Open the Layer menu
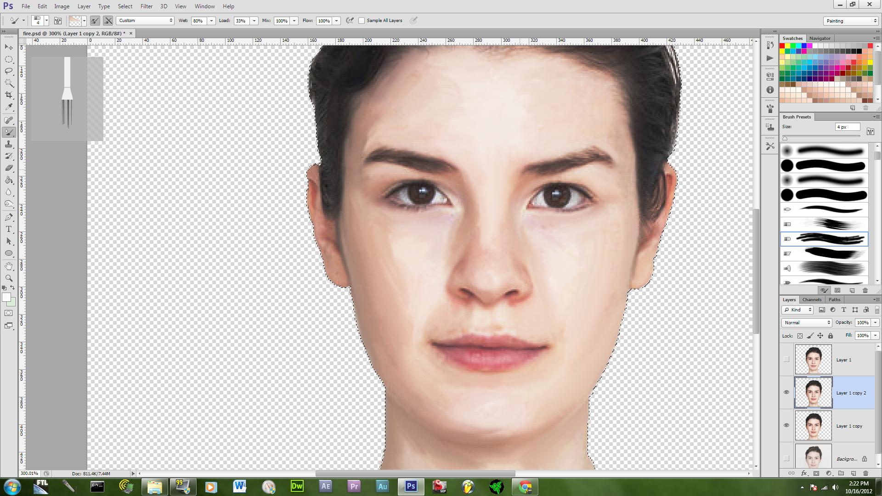Screen dimensions: 882x496 84,6
